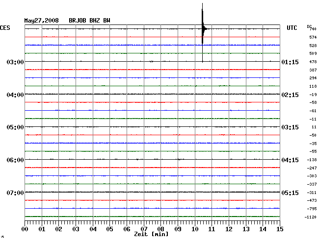Click the DC offset value -138

[312, 160]
